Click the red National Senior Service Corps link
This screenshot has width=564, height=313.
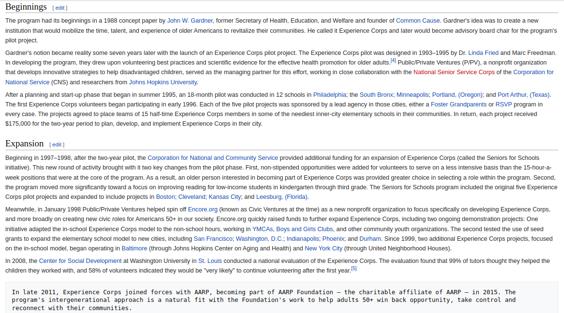coord(454,72)
